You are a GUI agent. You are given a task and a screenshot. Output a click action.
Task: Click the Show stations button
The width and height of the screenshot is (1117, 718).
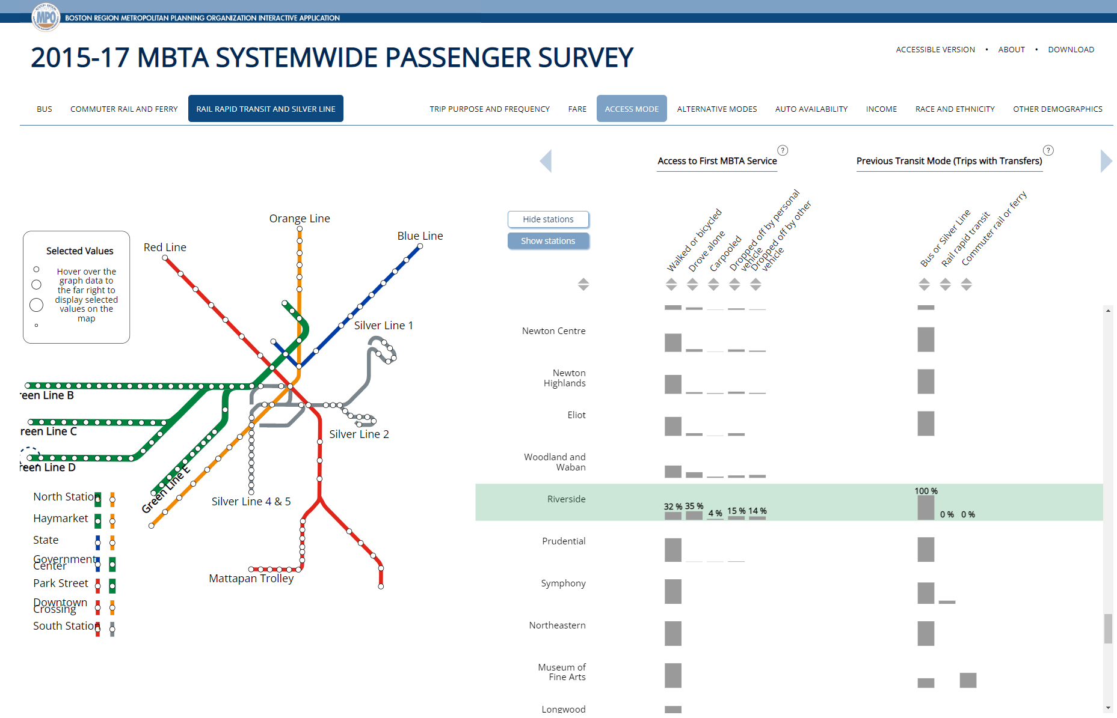548,241
